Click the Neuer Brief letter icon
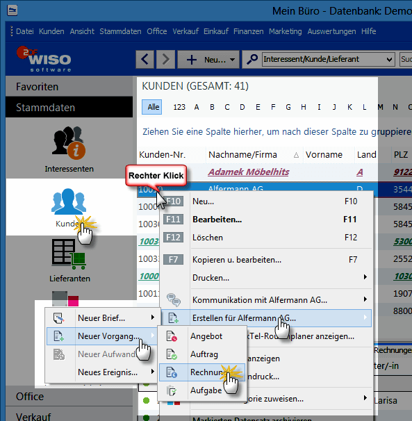 coord(58,318)
